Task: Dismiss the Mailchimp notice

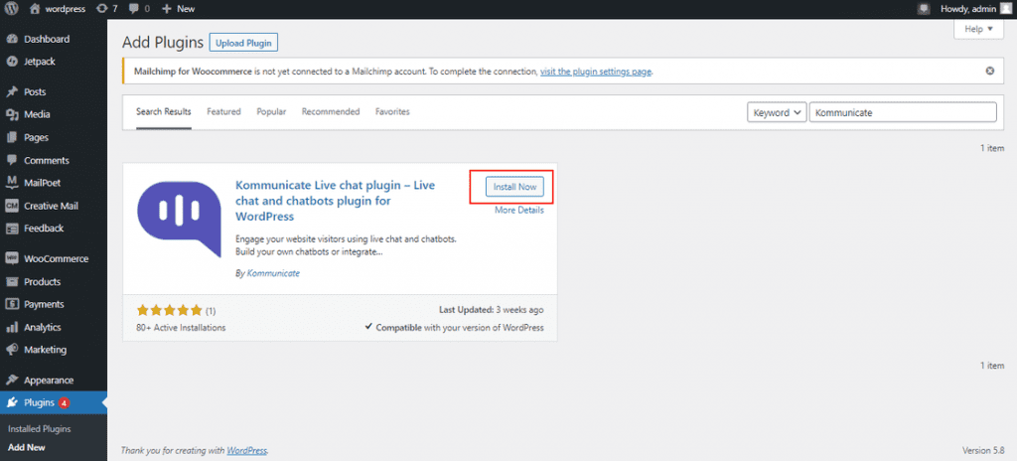Action: [990, 71]
